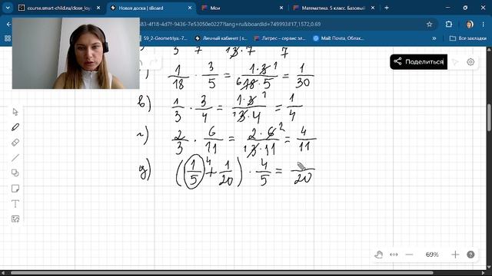492x276 pixels.
Task: Click the redo arrow on the board
Action: [155, 62]
